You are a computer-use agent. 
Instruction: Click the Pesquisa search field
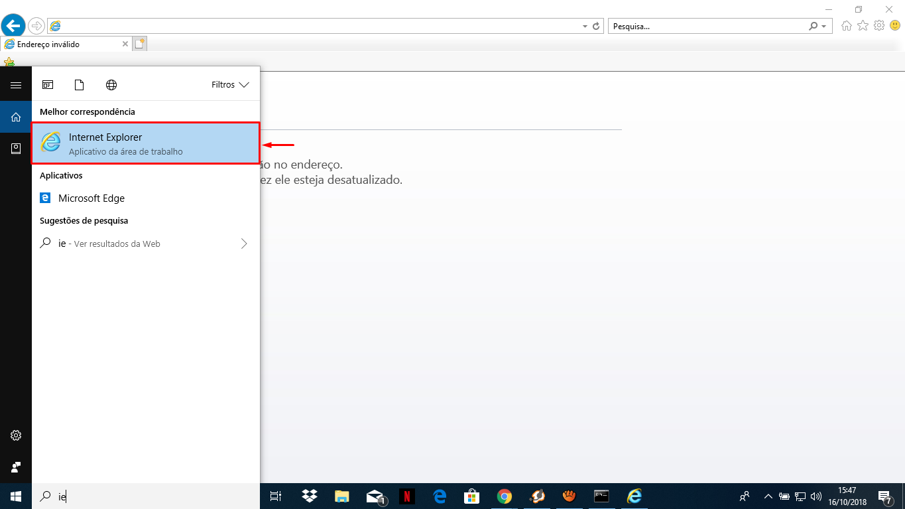pos(707,27)
